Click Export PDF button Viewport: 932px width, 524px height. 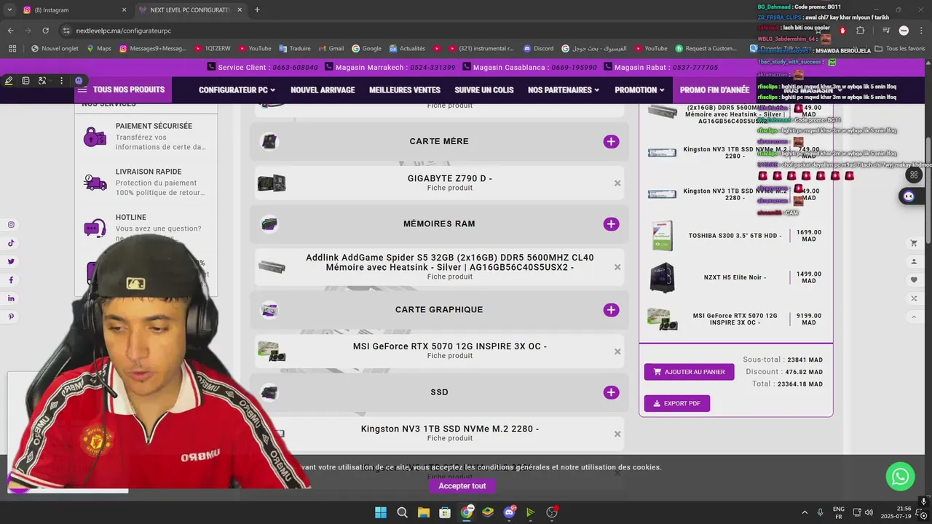pos(676,403)
